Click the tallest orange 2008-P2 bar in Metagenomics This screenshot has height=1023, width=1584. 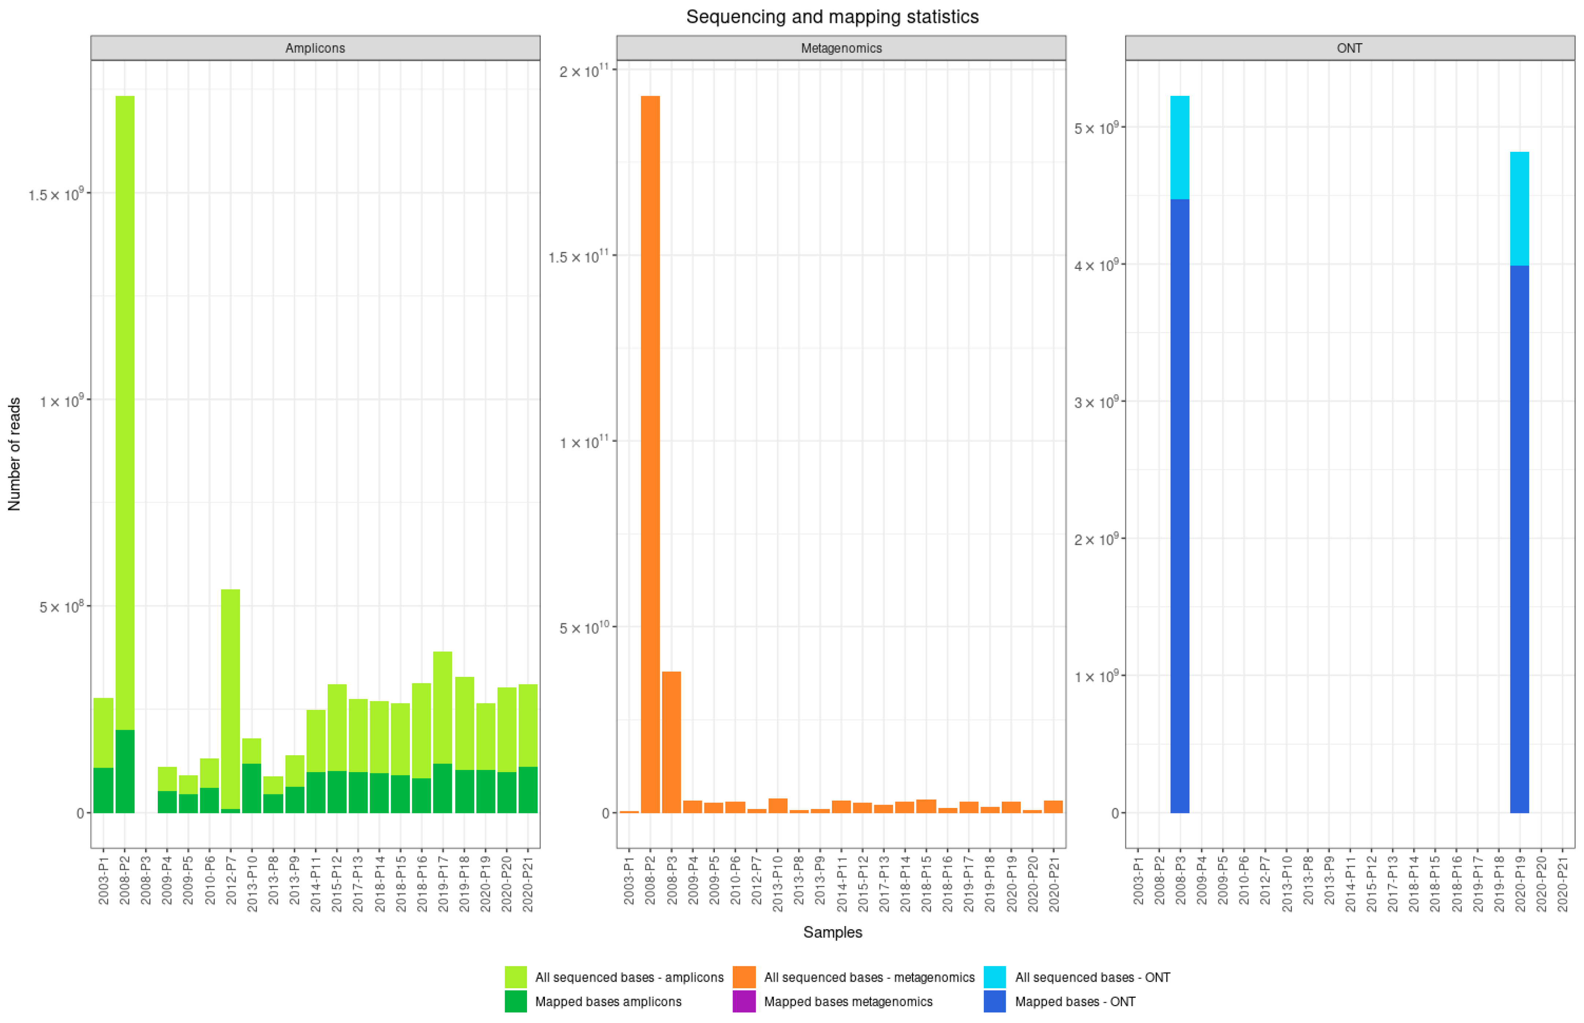651,454
